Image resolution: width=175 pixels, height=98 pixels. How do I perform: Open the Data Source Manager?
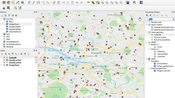4,2
